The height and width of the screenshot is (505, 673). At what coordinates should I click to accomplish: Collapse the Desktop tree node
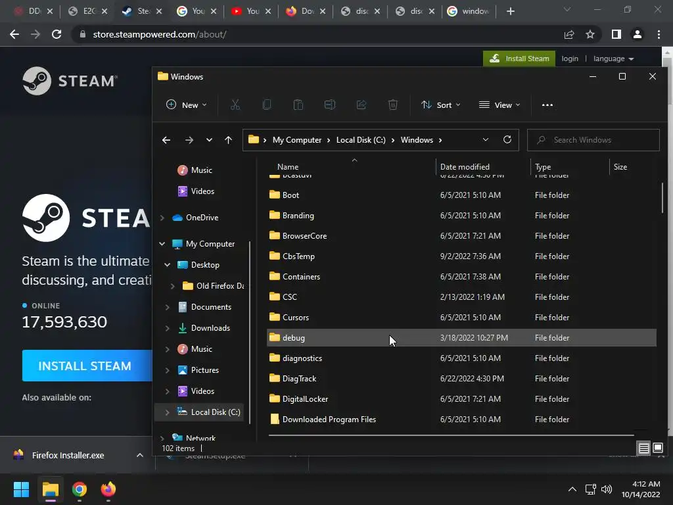tap(168, 265)
